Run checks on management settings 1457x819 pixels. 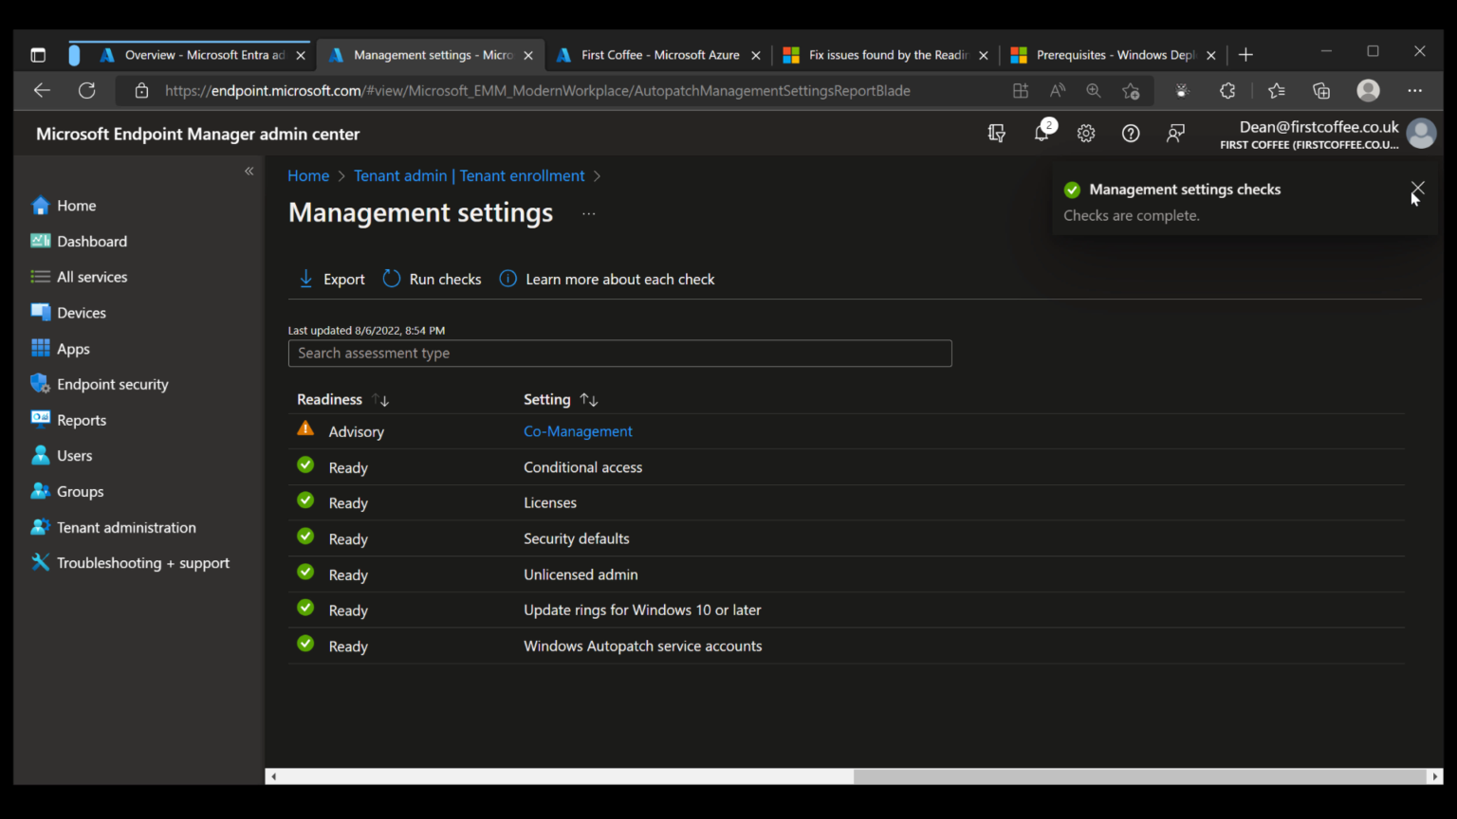click(432, 279)
